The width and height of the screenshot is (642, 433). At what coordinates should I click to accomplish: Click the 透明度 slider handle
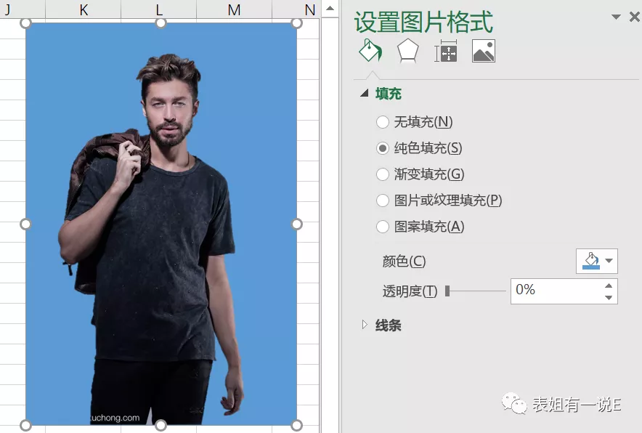tap(447, 291)
